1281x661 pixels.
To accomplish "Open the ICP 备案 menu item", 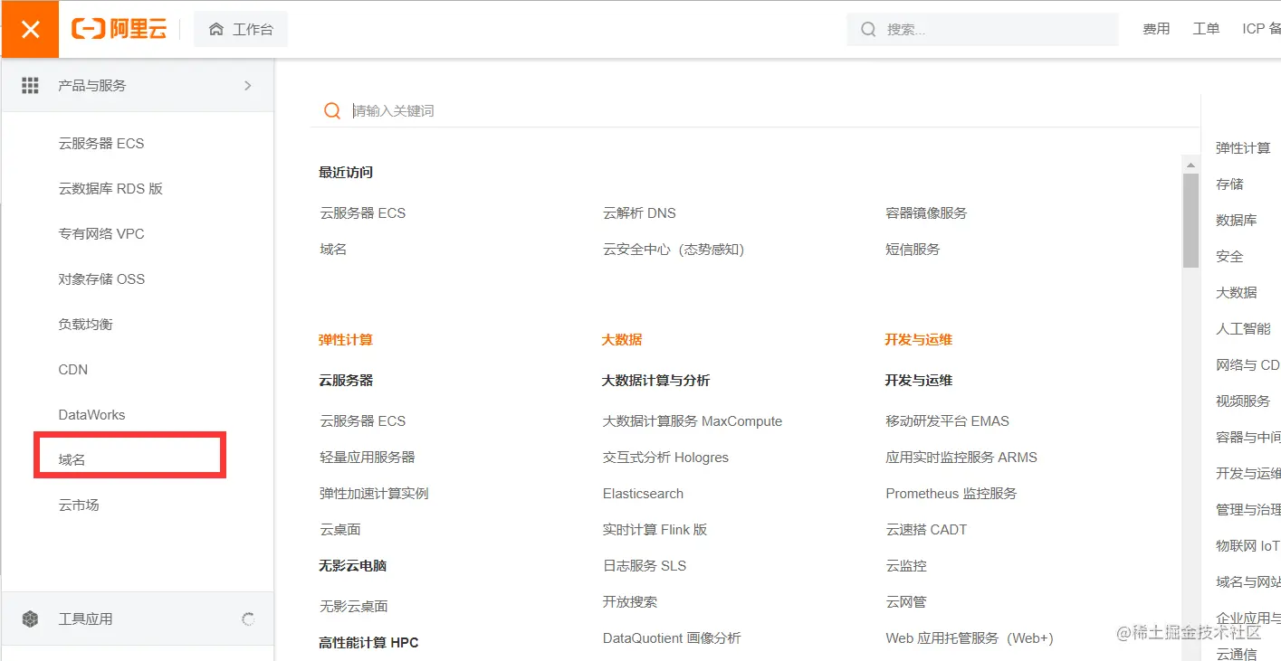I will pyautogui.click(x=1261, y=29).
